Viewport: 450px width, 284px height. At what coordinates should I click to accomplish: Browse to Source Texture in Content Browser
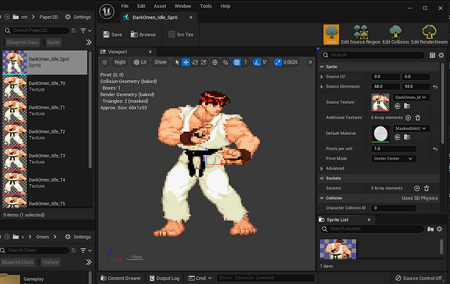pyautogui.click(x=407, y=106)
